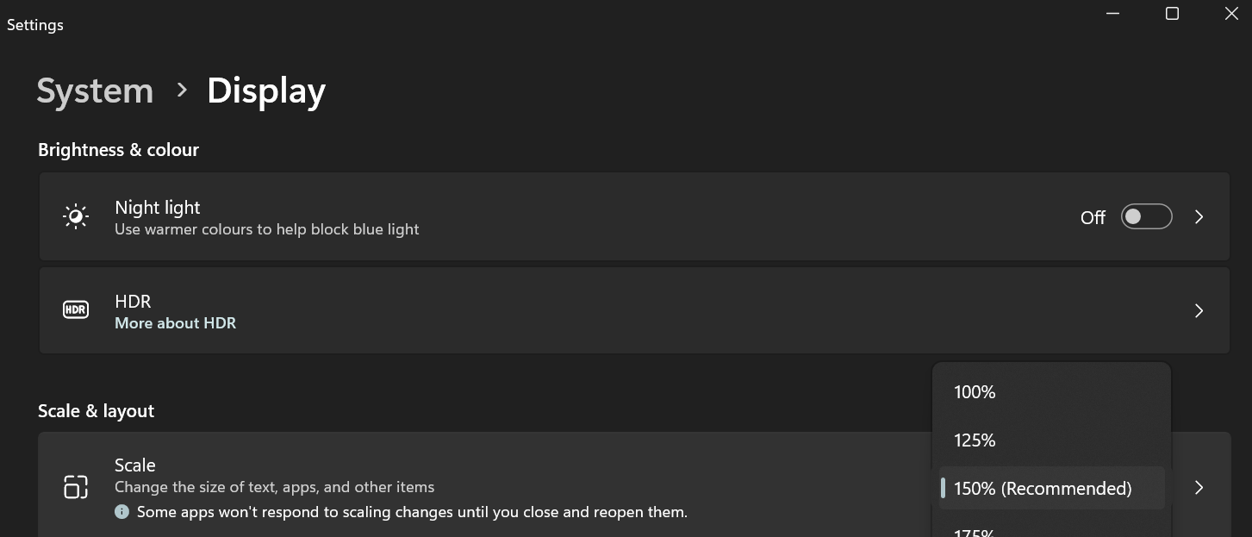This screenshot has width=1252, height=537.
Task: Go back to System via breadcrumb
Action: 95,91
